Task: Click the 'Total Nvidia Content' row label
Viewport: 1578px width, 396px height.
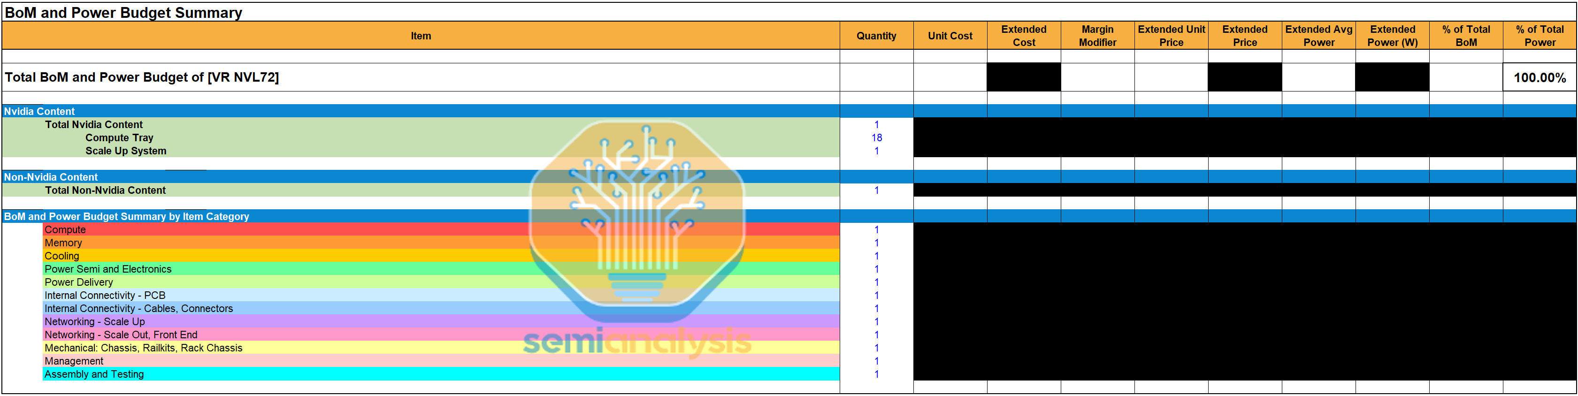Action: pos(94,124)
